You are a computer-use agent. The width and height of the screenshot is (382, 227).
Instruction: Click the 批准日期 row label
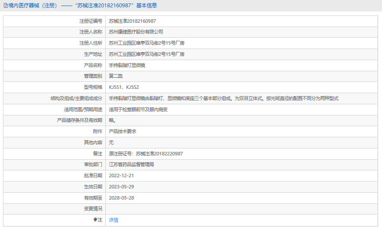[93, 176]
